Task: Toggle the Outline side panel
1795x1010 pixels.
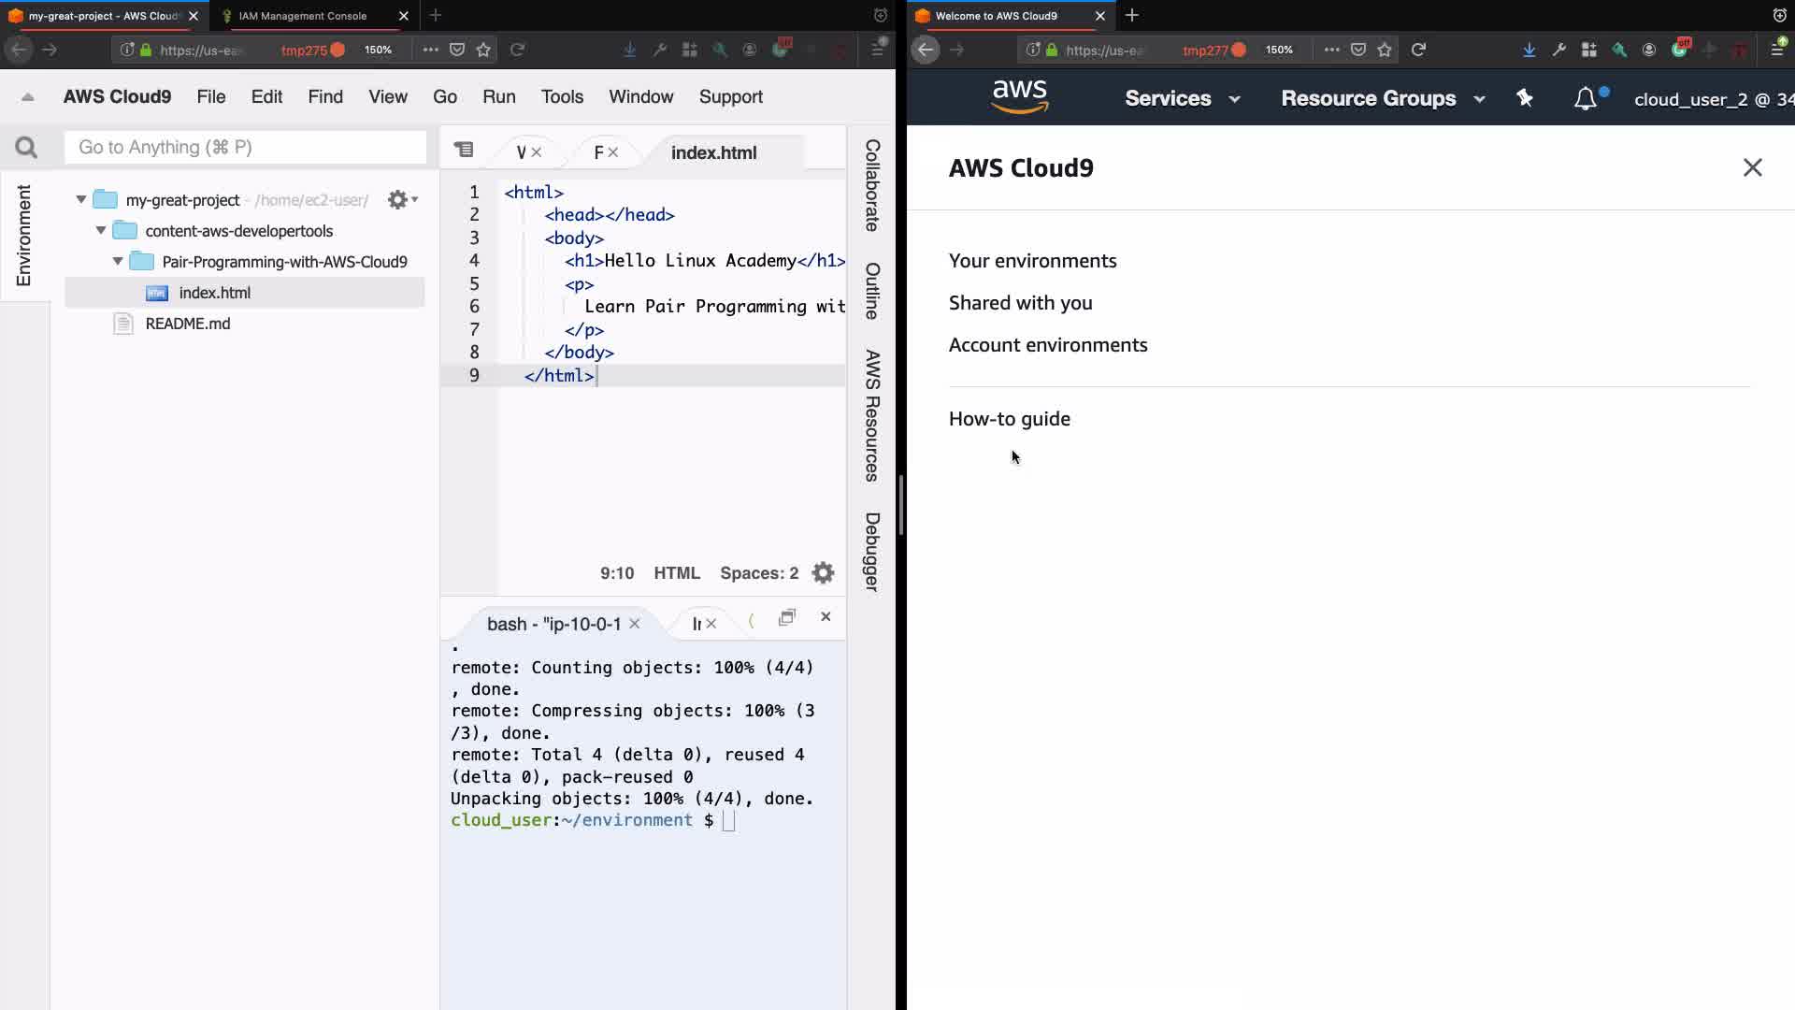Action: coord(871,291)
